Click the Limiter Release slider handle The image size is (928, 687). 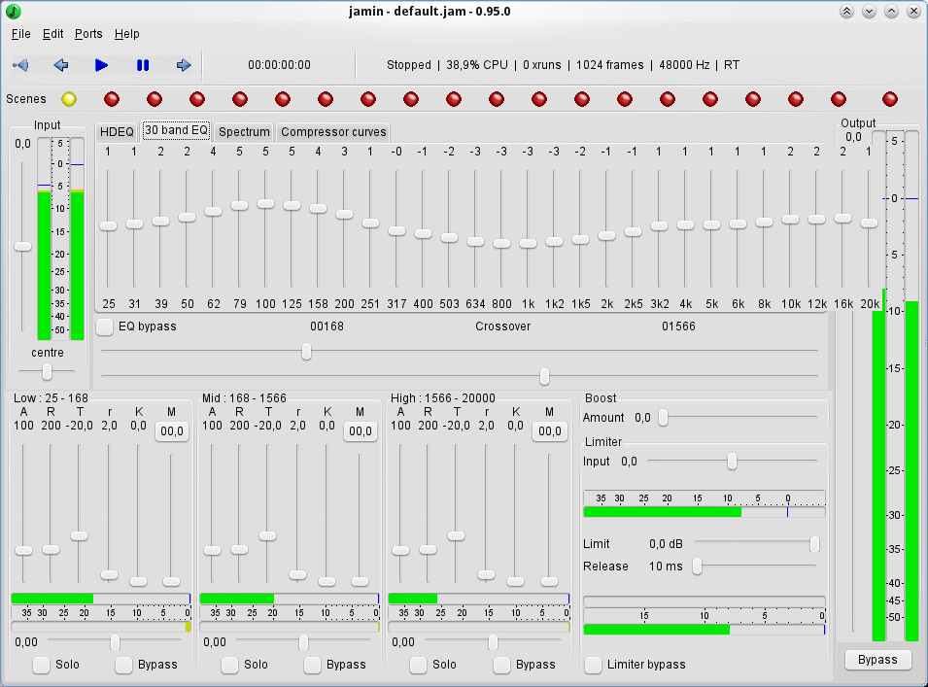tap(697, 567)
